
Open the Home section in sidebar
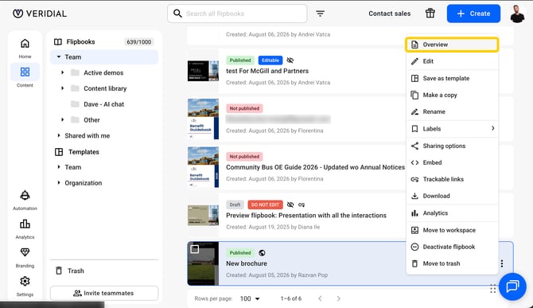25,48
